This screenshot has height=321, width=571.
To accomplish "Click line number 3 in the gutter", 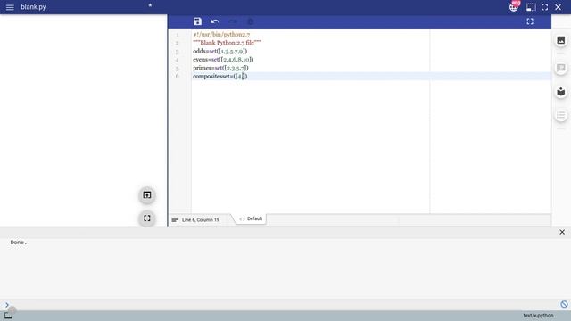I will (x=178, y=52).
